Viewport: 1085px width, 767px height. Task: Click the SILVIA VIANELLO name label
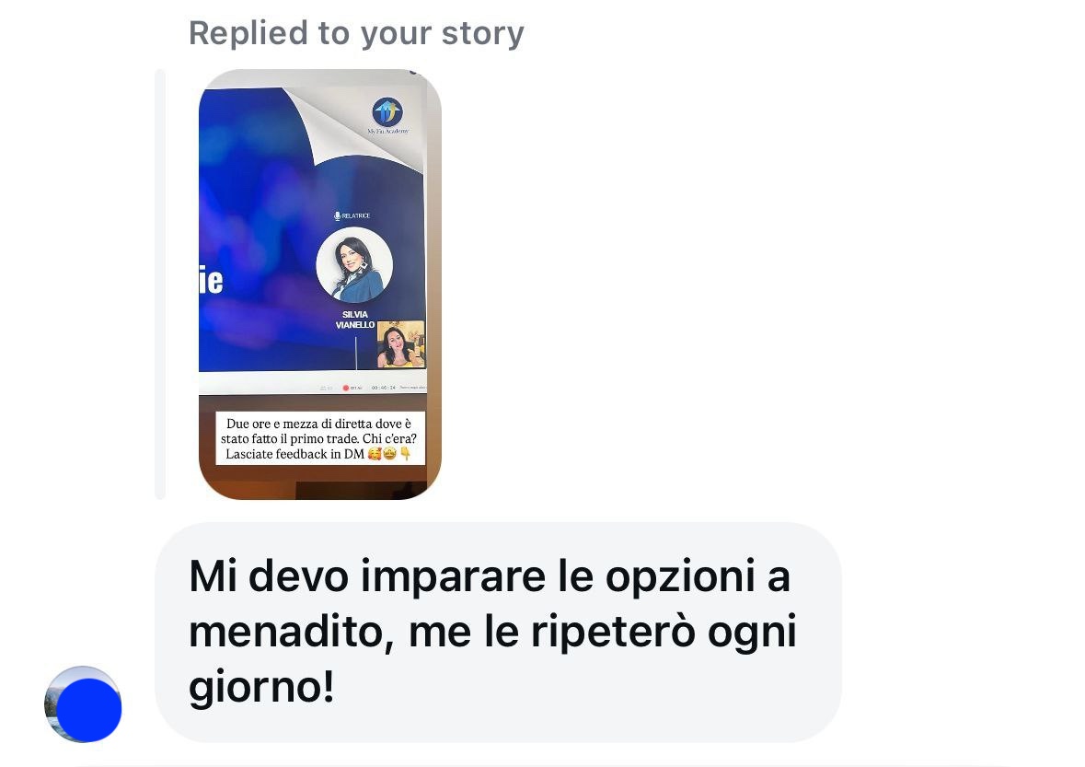coord(355,320)
